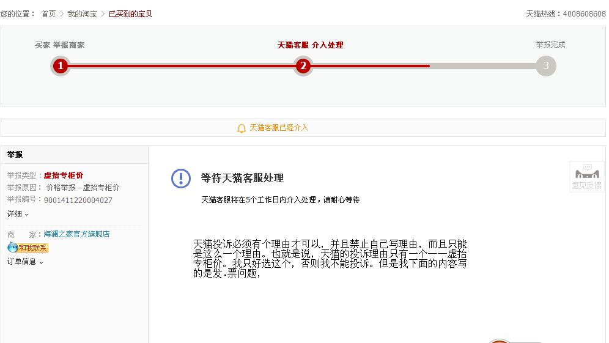
Task: Click 举报完成 step label
Action: pos(550,45)
